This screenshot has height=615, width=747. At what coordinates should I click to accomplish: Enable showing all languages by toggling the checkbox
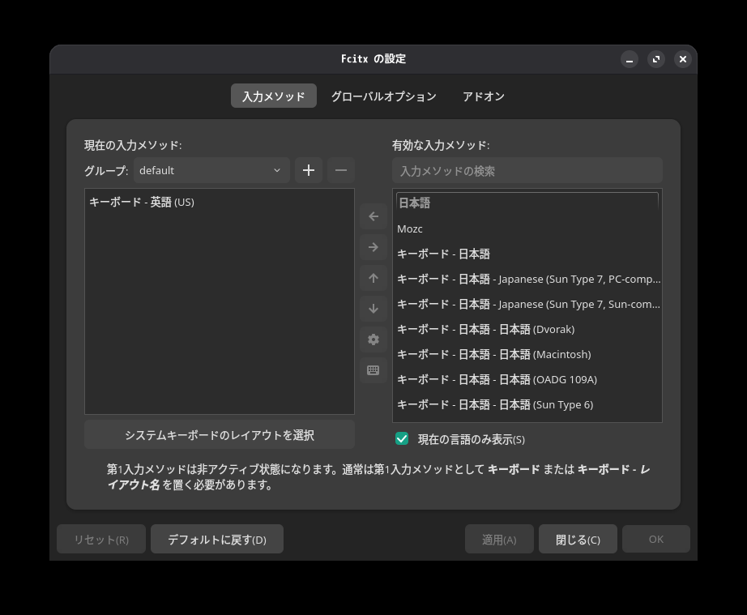pos(402,438)
